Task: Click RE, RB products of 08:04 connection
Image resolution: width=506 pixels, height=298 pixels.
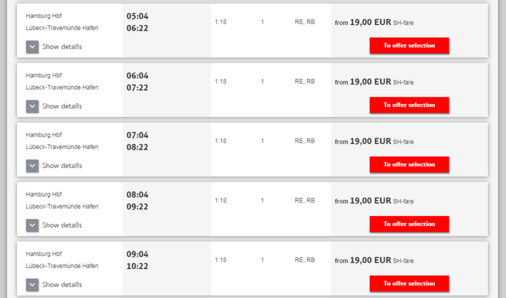Action: pyautogui.click(x=305, y=200)
